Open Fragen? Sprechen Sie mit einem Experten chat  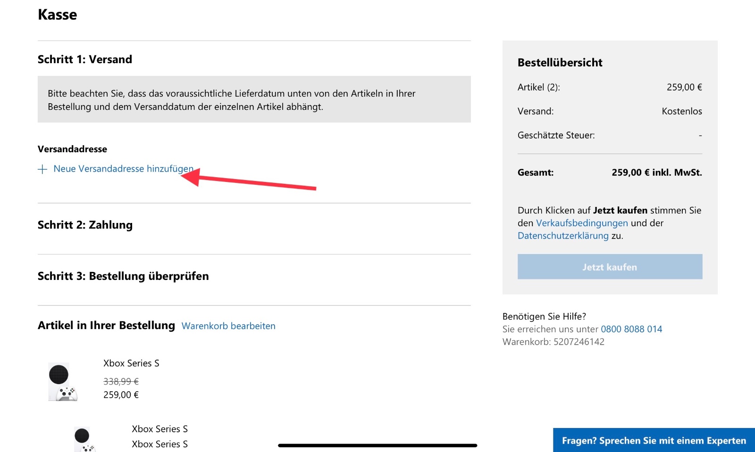[654, 441]
